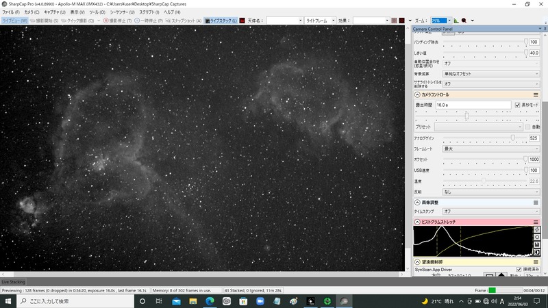The width and height of the screenshot is (548, 308).
Task: Click the Windows Start button
Action: 8,301
